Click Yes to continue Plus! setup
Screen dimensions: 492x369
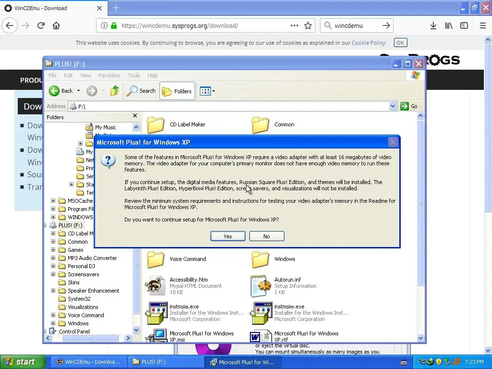[x=228, y=236]
